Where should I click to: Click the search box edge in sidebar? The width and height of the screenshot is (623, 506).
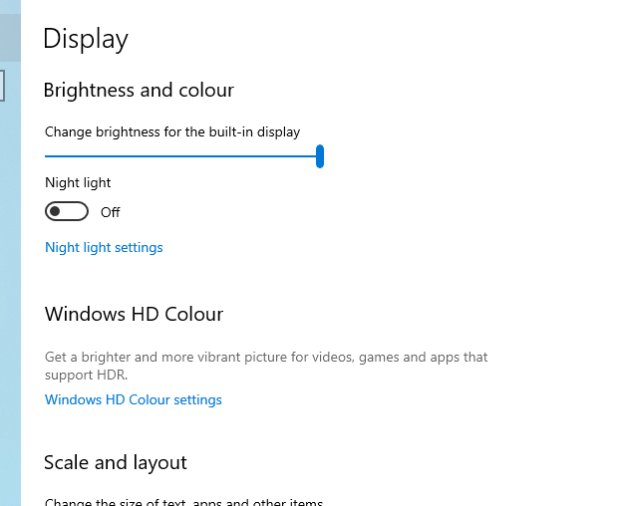pos(3,85)
